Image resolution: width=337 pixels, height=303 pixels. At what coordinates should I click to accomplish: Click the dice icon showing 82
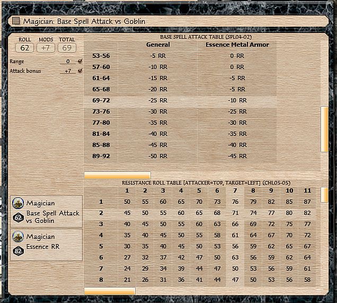pos(18,250)
